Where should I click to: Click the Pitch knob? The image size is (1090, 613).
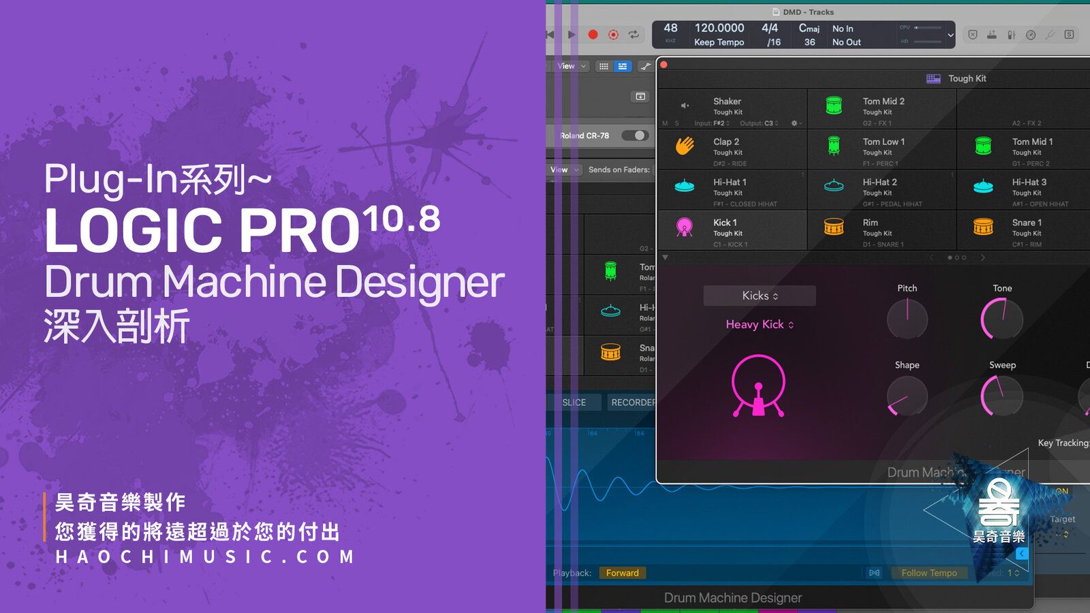click(x=907, y=319)
